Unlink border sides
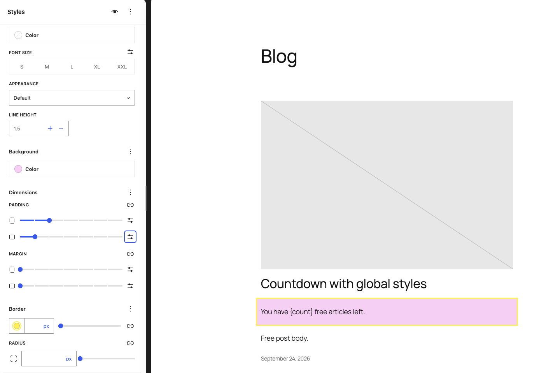This screenshot has height=373, width=560. (130, 326)
